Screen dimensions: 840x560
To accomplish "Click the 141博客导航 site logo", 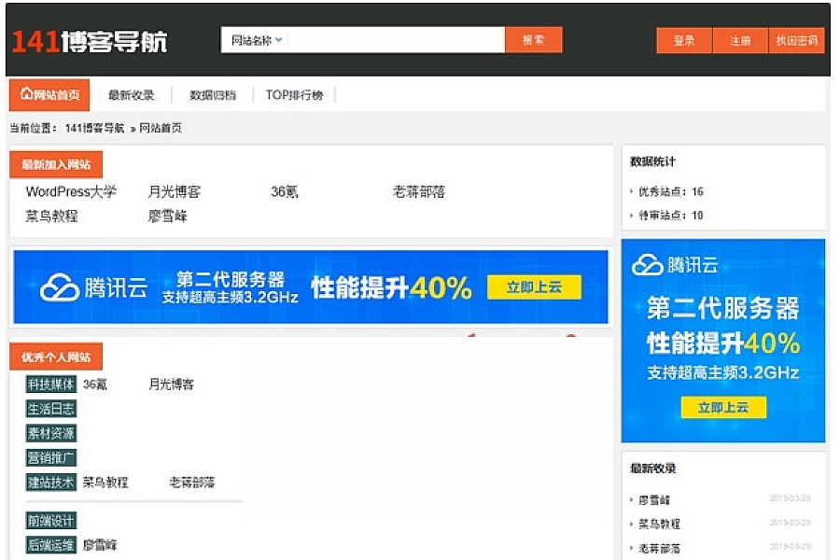I will click(x=90, y=41).
